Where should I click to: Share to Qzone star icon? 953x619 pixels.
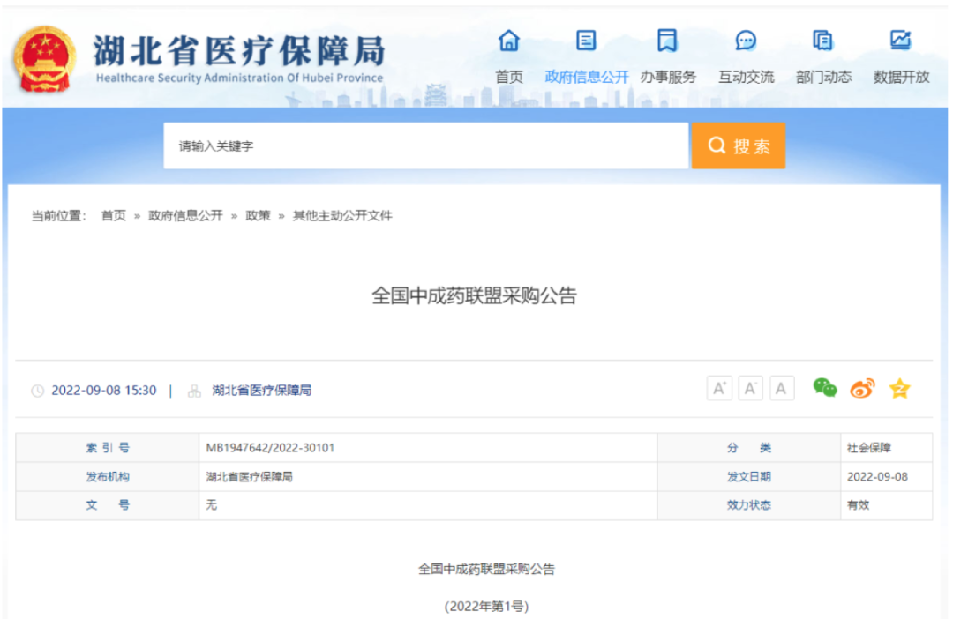pyautogui.click(x=899, y=388)
